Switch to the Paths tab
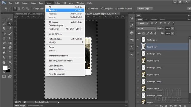This screenshot has width=191, height=107. [162, 19]
